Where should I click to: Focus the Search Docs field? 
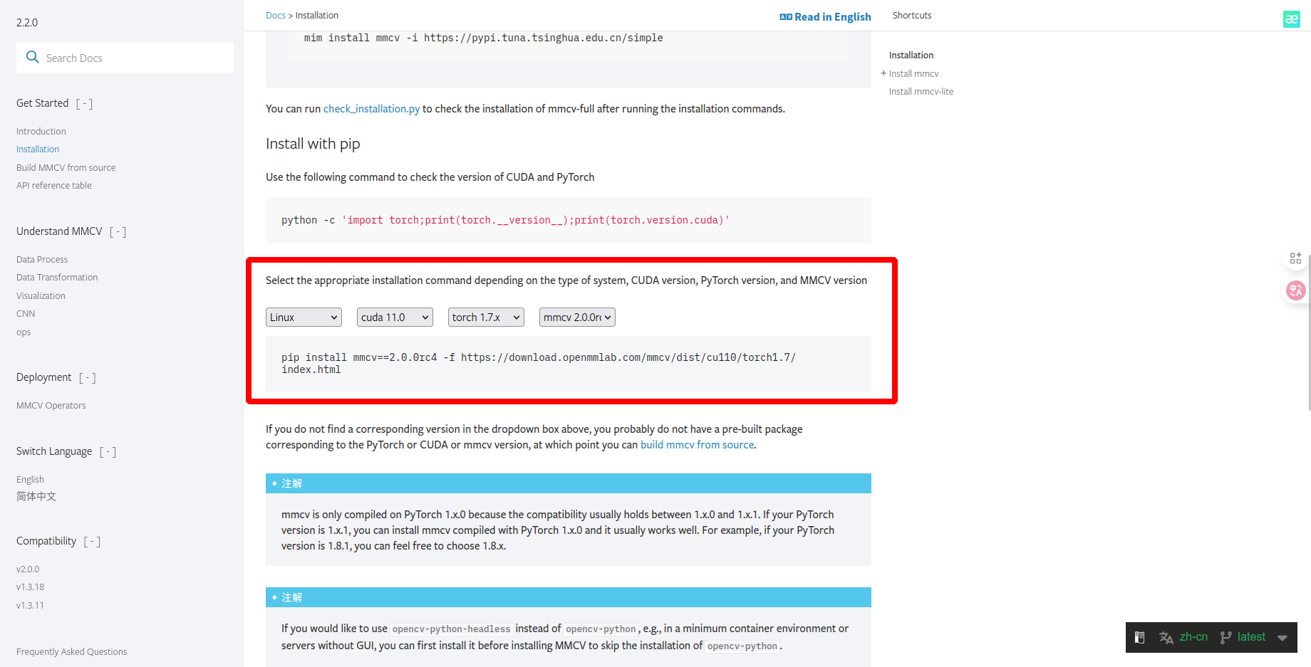[125, 58]
